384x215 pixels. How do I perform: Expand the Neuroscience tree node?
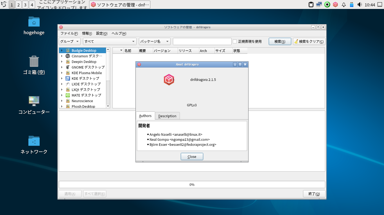62,101
